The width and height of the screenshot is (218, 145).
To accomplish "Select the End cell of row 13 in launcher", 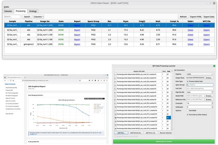I will [x=169, y=118].
